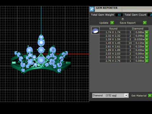Click green arrow on 2.32 X 2.32 row
Screen dimensions: 152x114
[x=147, y=36]
